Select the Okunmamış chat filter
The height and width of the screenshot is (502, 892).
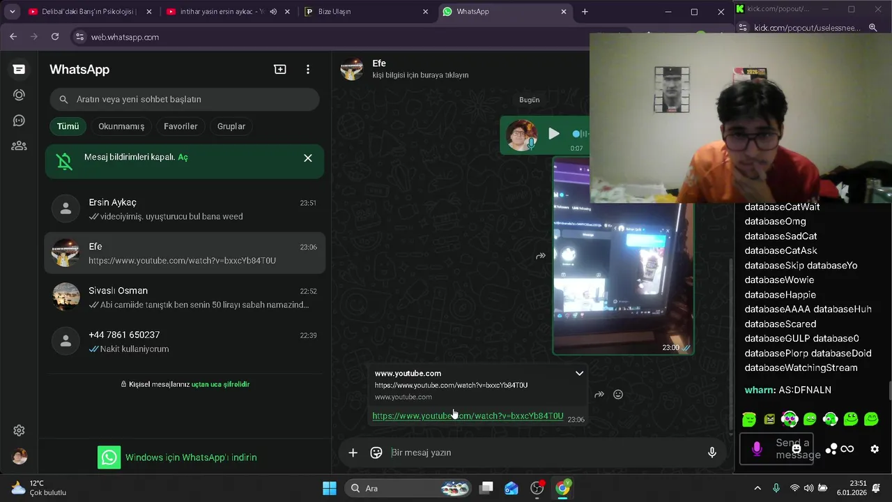point(121,126)
